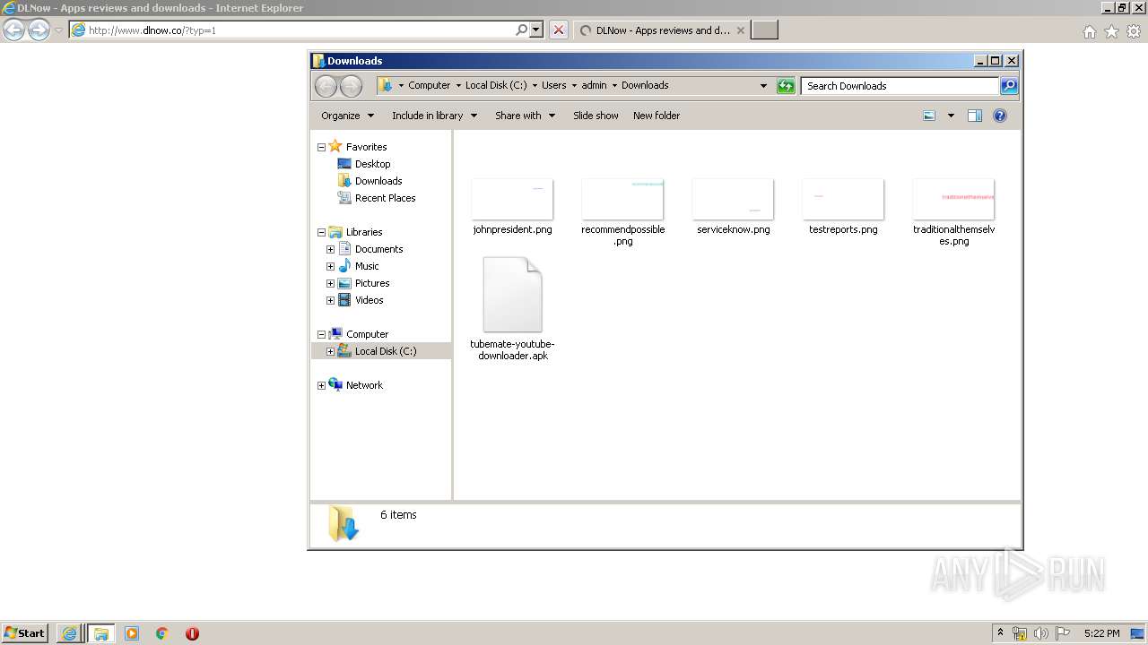Select traditionalthemselves.png file icon
The width and height of the screenshot is (1148, 645).
(953, 199)
